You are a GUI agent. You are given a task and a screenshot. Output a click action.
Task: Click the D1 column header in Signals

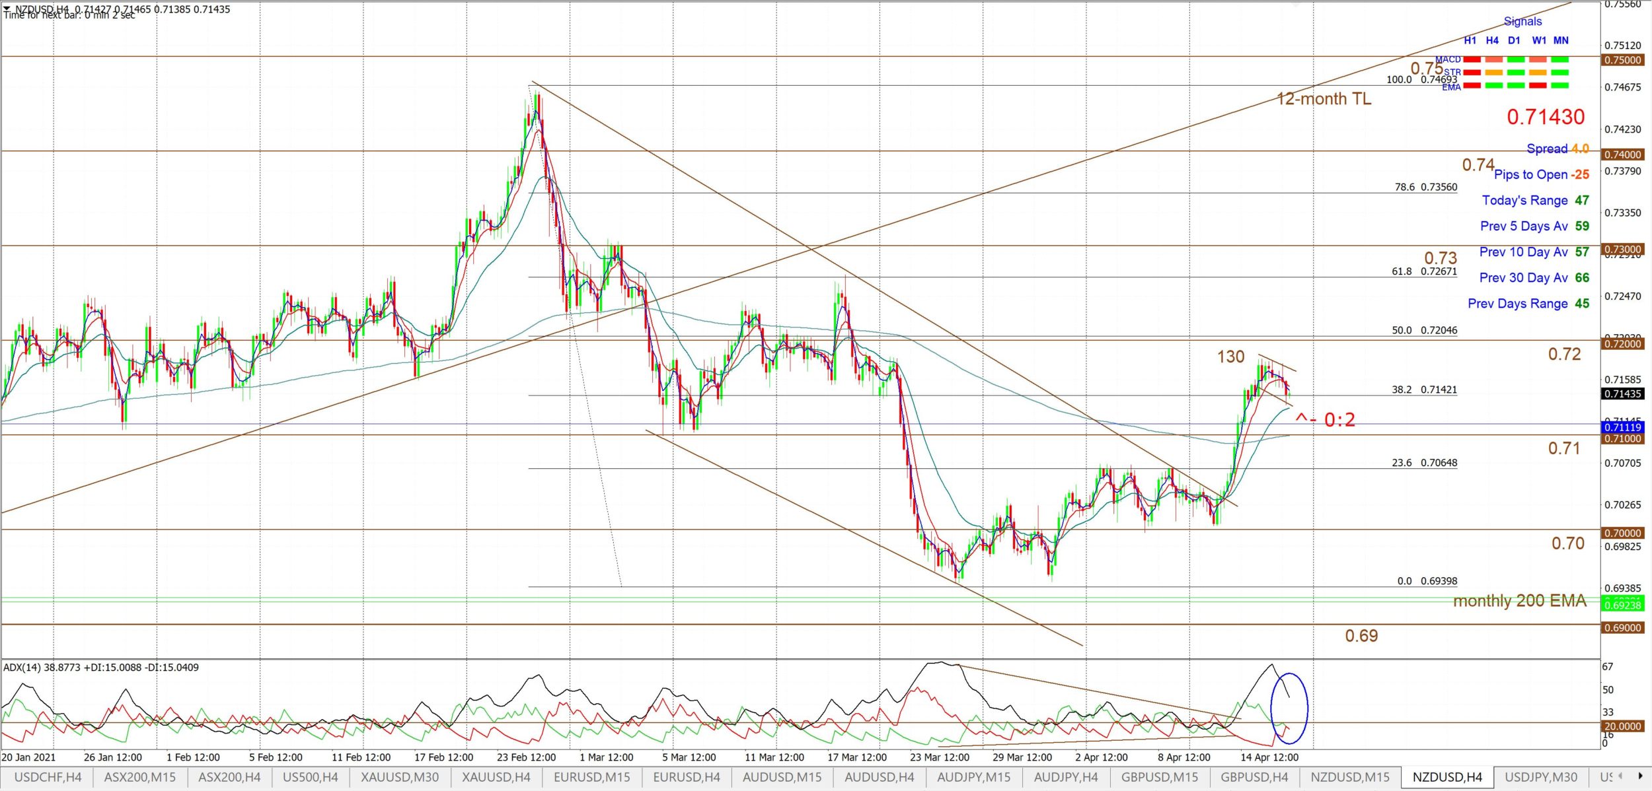[x=1514, y=40]
